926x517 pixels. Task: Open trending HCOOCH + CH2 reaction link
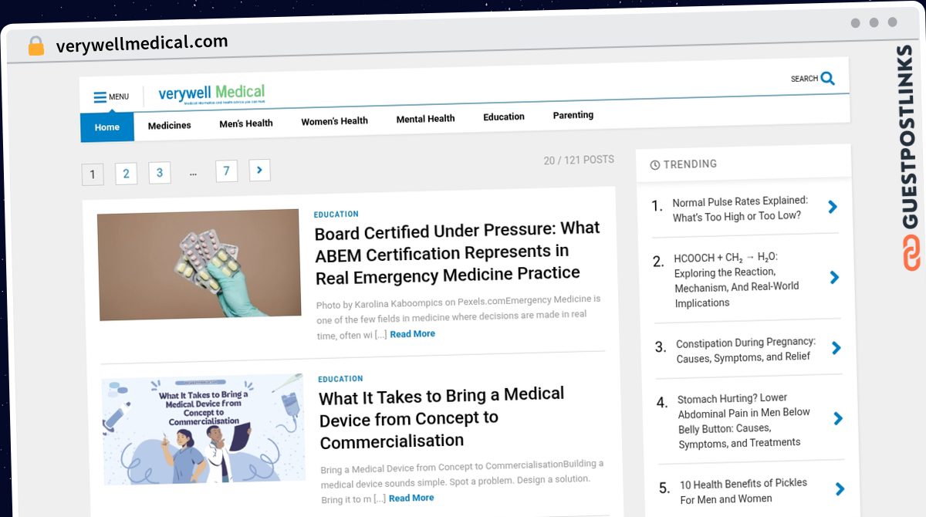point(737,279)
